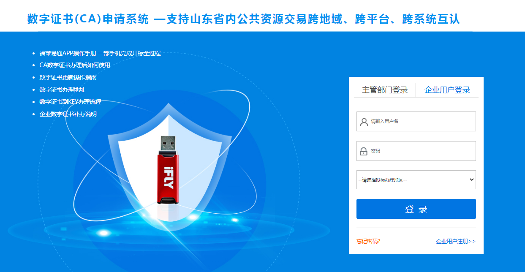525x272 pixels.
Task: Click the 数字证书(CA)申请系统 page title
Action: click(x=88, y=19)
